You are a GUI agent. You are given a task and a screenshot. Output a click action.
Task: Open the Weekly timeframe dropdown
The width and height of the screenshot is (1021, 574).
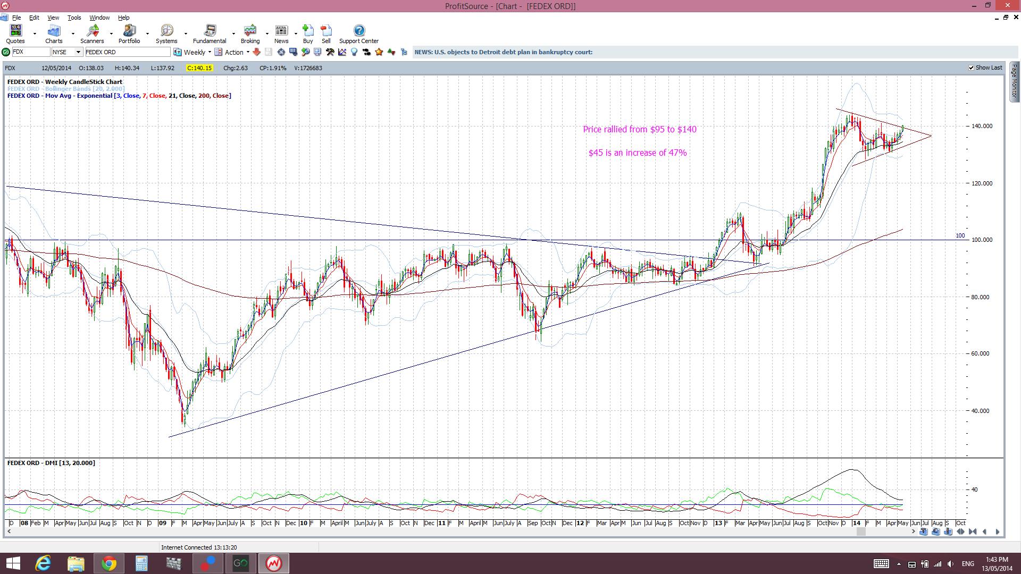(x=210, y=52)
